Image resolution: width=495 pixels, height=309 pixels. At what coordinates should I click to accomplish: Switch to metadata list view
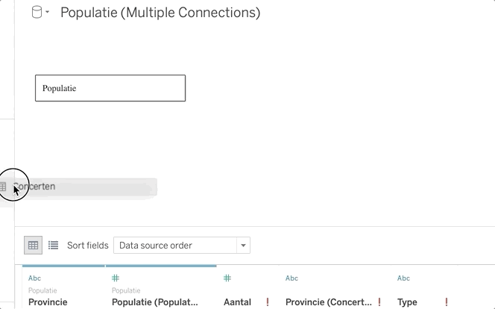click(x=53, y=245)
